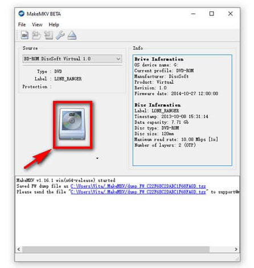Open the Help menu

tap(54, 25)
